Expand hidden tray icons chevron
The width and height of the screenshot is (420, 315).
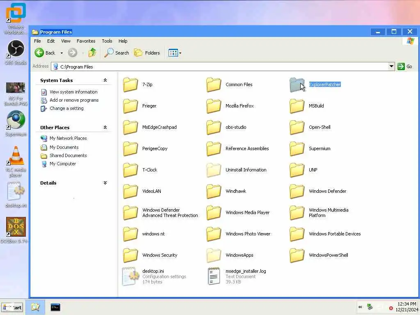(x=360, y=307)
